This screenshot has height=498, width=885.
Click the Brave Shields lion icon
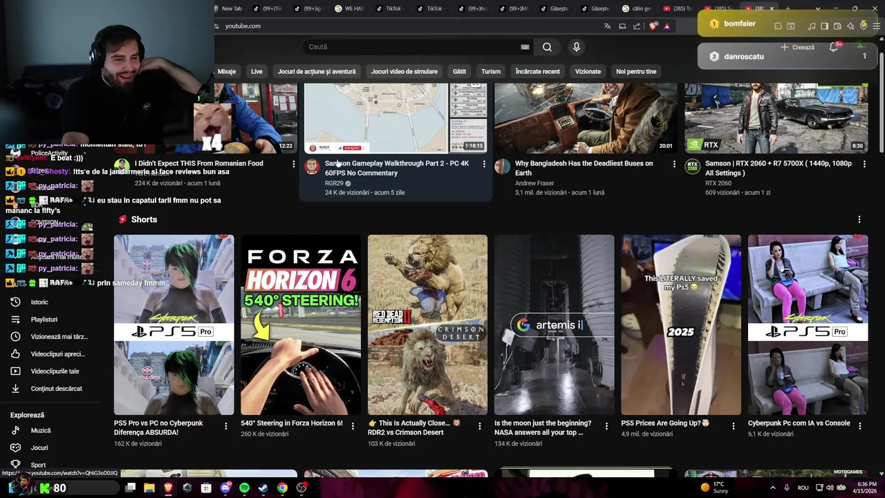coord(653,26)
